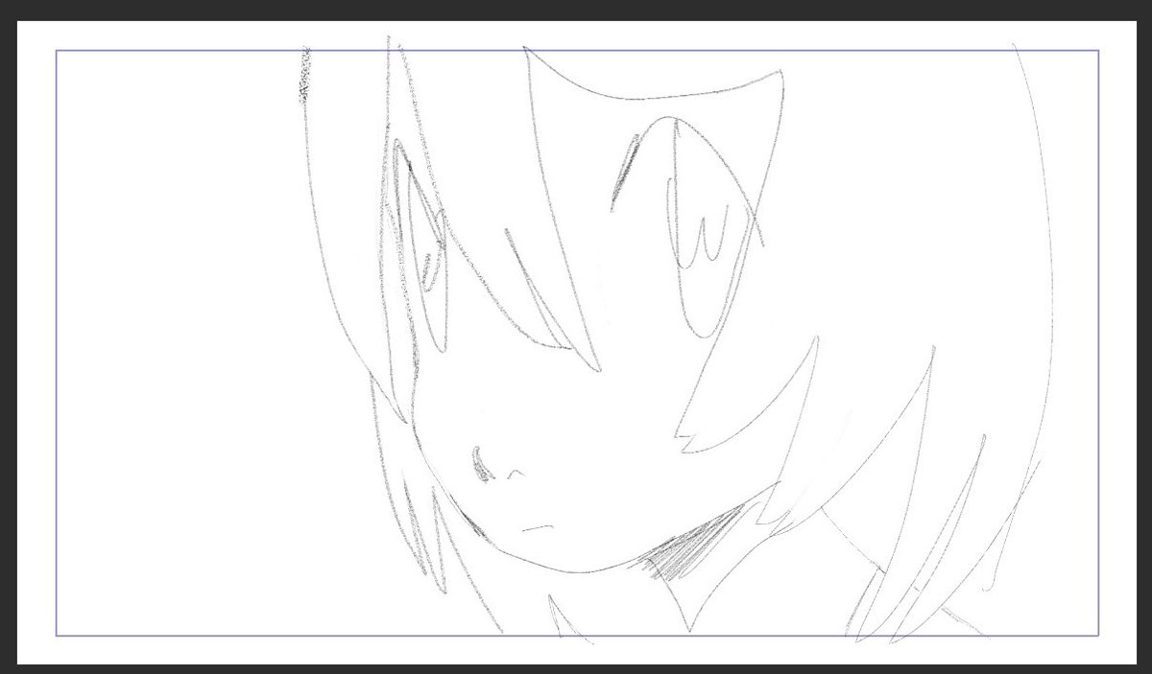The width and height of the screenshot is (1152, 674).
Task: Click the stippled mark atop the hair
Action: (305, 75)
